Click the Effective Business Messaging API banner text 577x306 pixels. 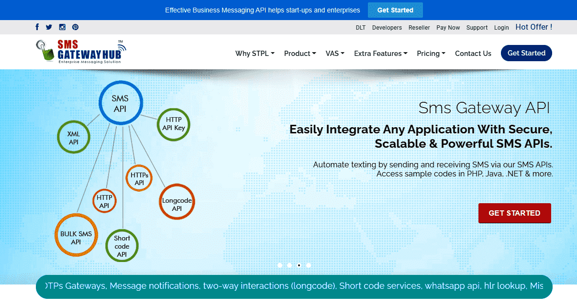(x=263, y=10)
